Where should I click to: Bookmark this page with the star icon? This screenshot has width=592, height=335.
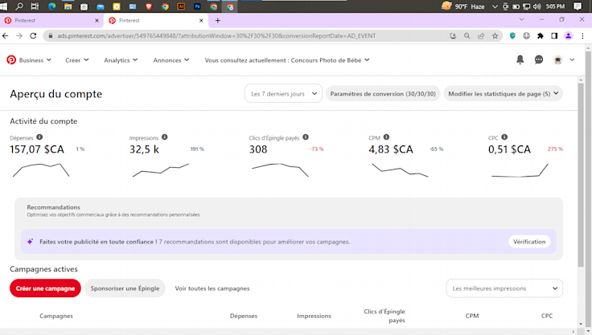point(495,36)
